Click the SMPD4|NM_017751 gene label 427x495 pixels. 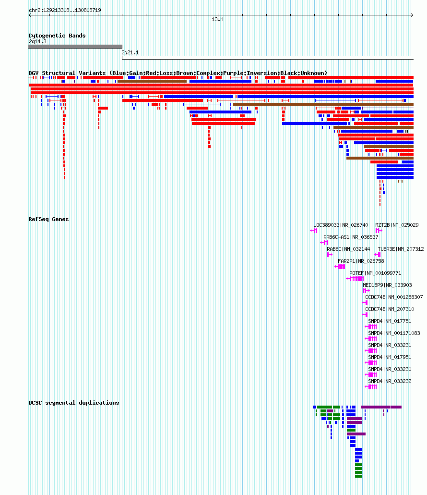tap(390, 321)
